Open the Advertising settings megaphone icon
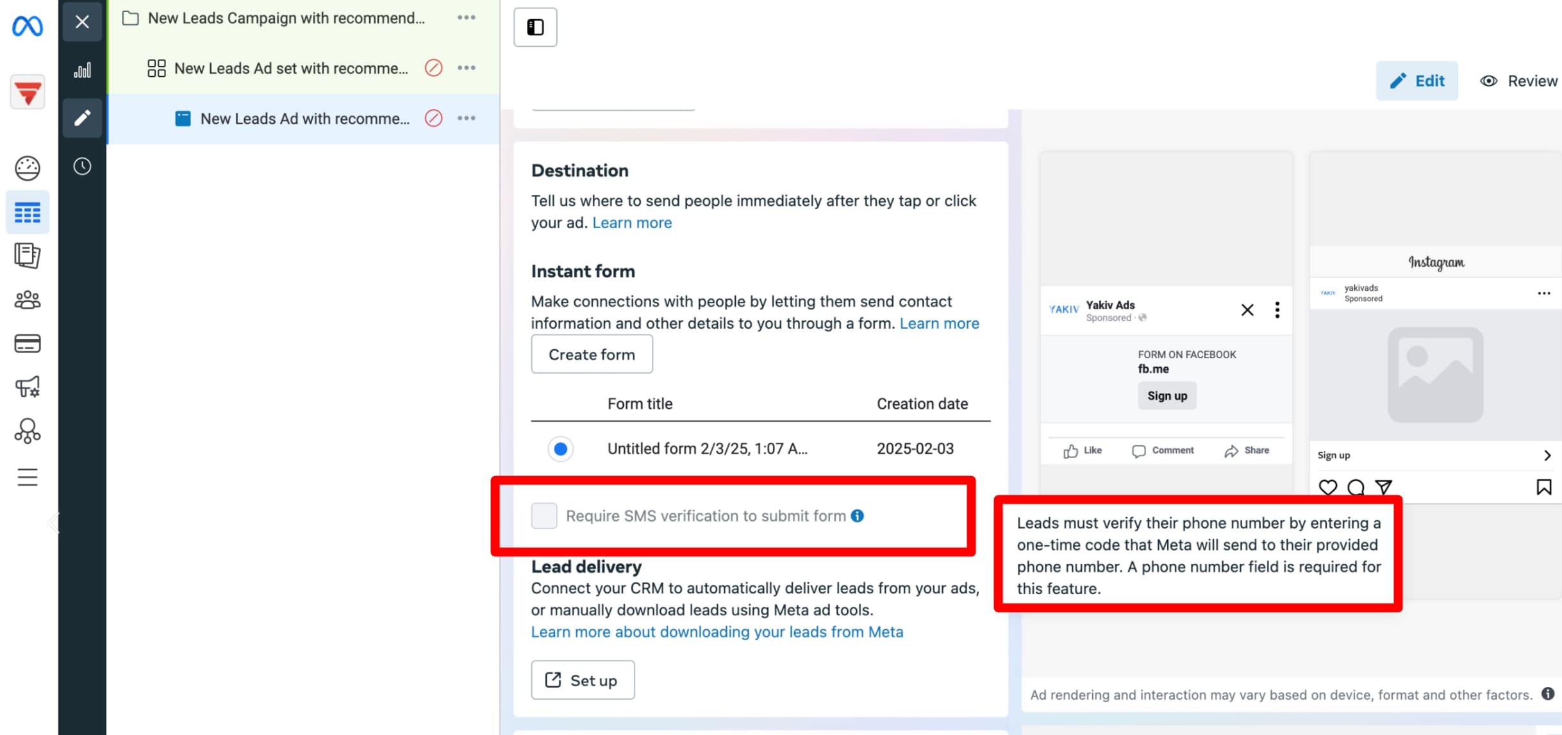The width and height of the screenshot is (1562, 735). coord(28,387)
